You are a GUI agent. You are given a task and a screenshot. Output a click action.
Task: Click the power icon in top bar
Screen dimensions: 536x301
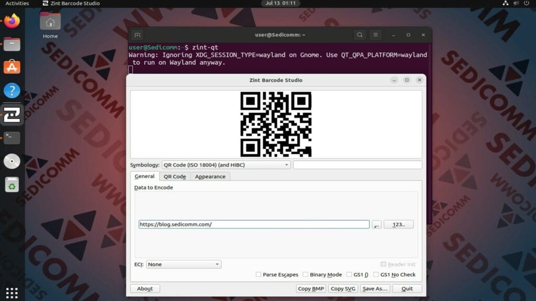click(x=527, y=4)
